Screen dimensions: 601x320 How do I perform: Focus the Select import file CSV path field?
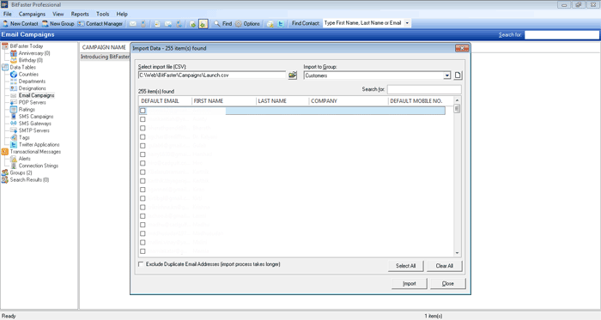pos(212,75)
